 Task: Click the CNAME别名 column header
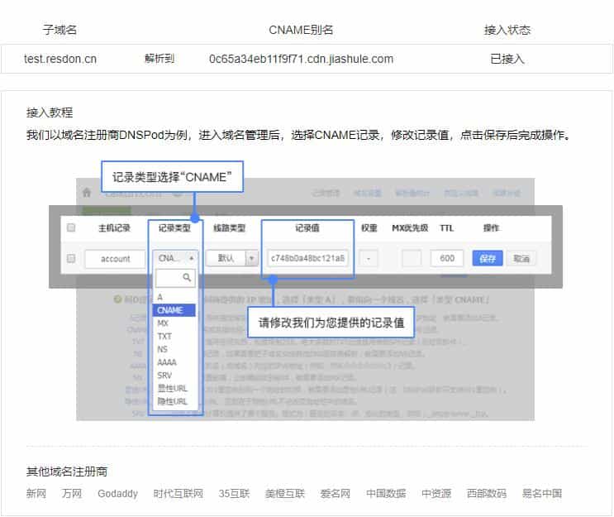(301, 30)
